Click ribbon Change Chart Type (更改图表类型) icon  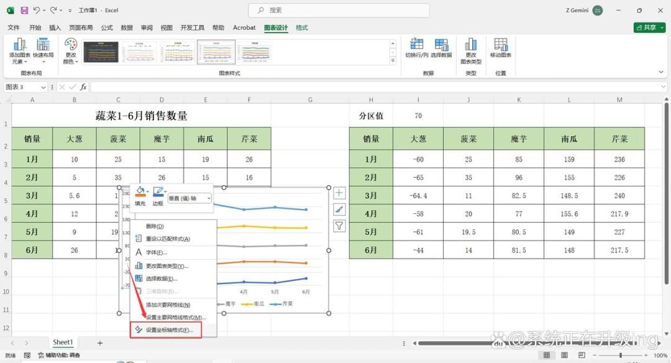471,44
